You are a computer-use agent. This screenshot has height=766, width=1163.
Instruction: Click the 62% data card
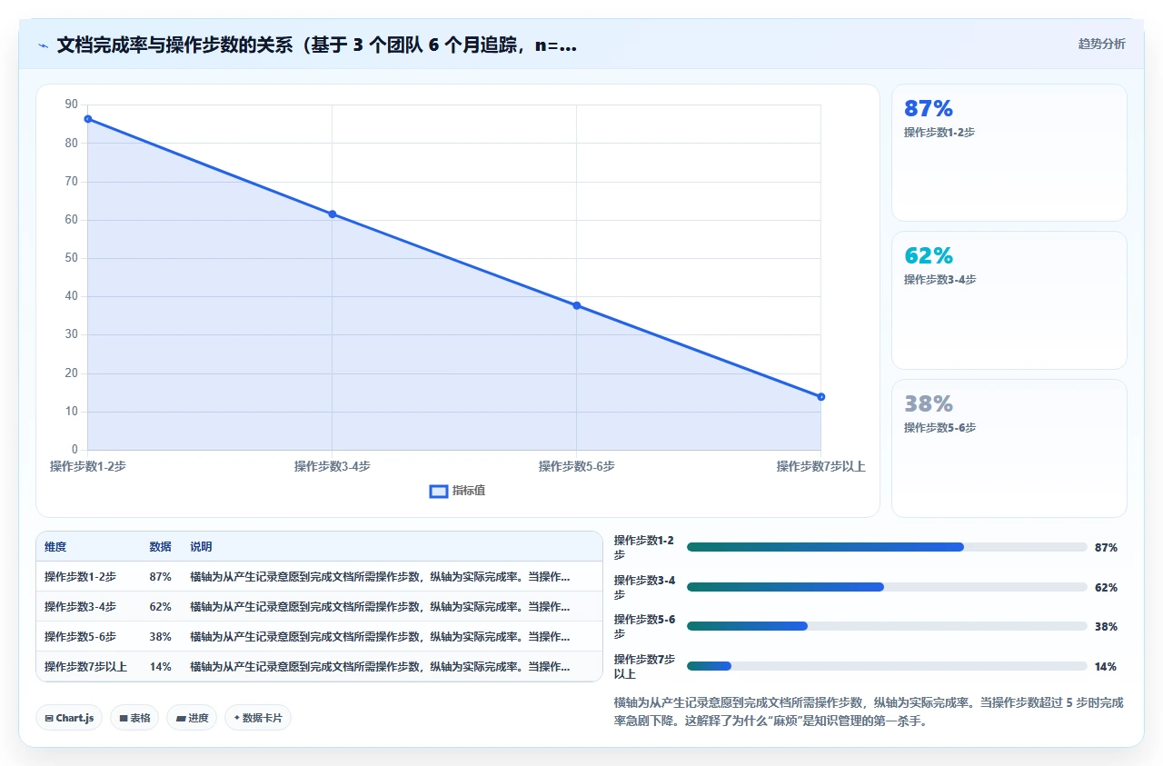tap(1009, 301)
